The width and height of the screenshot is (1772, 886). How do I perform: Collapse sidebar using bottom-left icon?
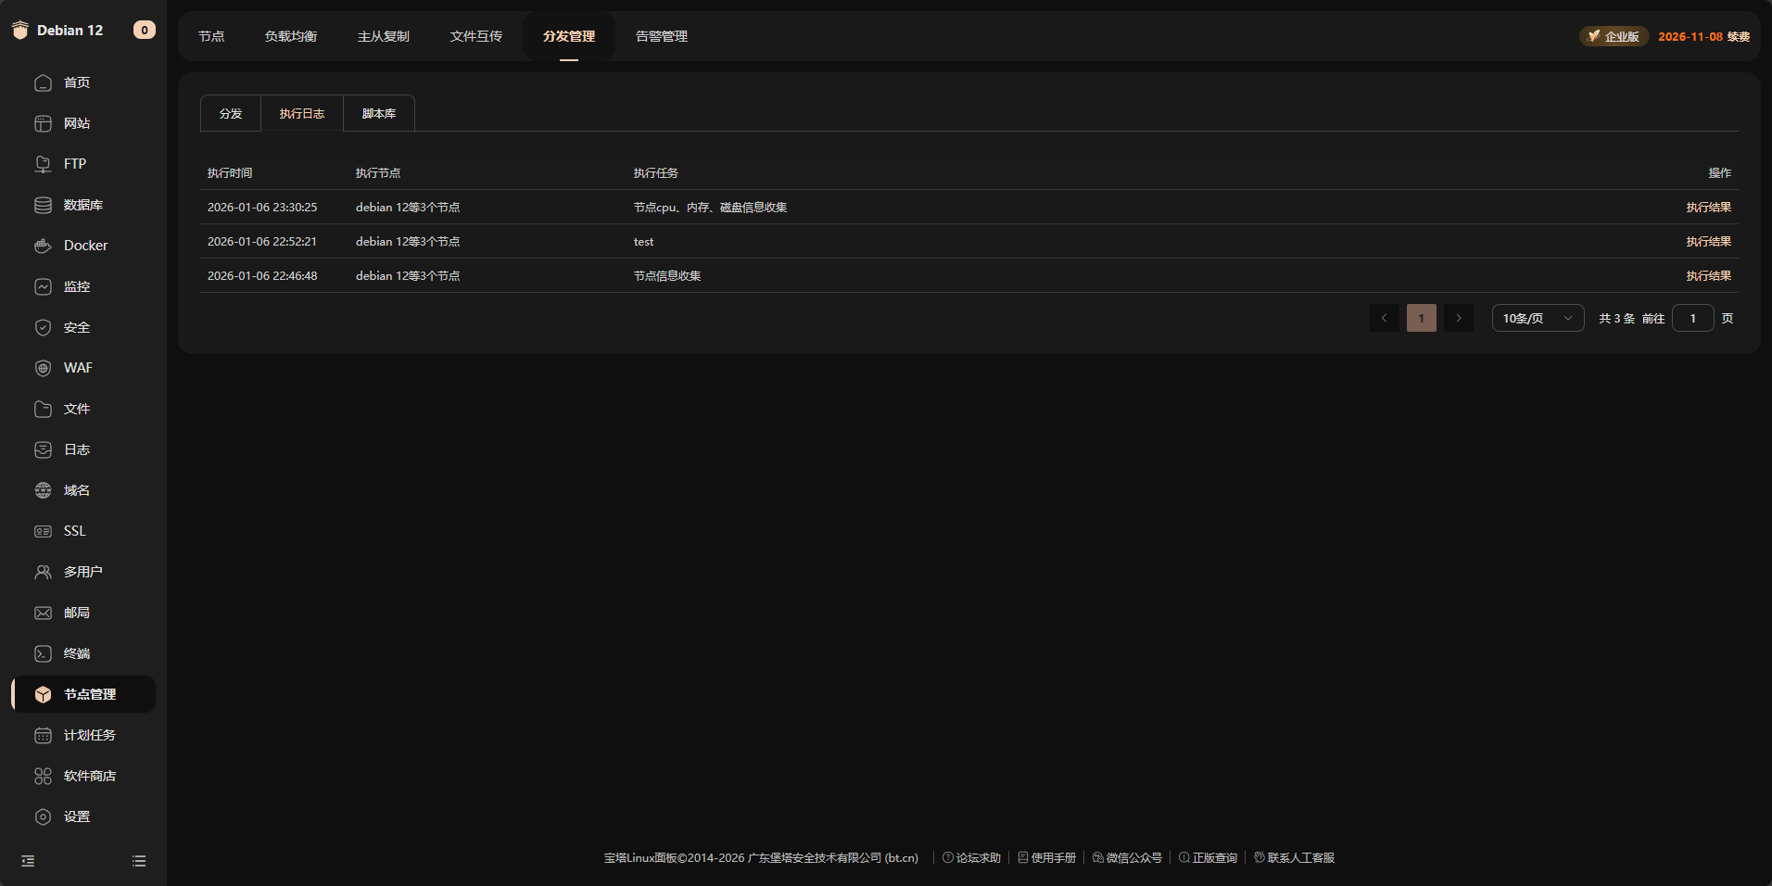28,861
